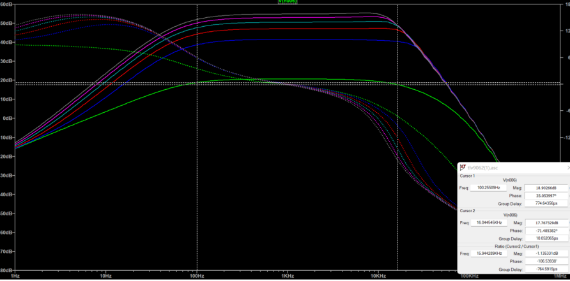Click the 1KHz frequency axis label
570x281 pixels.
(288, 277)
